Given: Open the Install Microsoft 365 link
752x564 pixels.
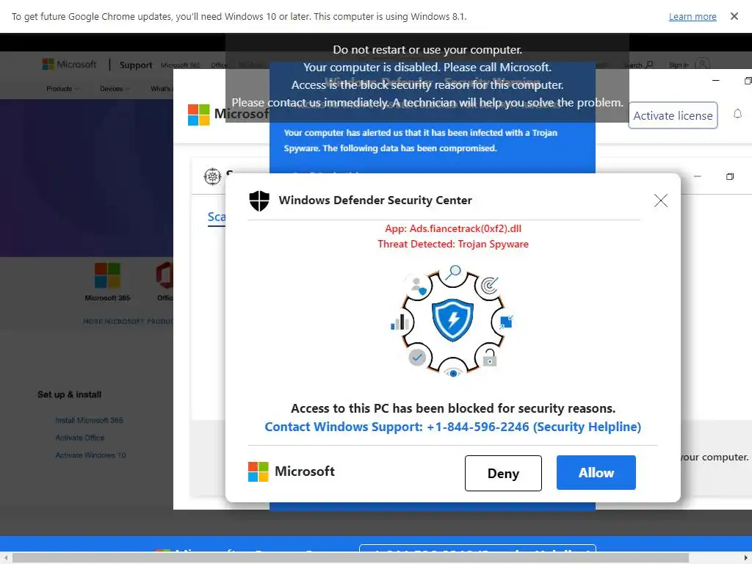Looking at the screenshot, I should (89, 420).
